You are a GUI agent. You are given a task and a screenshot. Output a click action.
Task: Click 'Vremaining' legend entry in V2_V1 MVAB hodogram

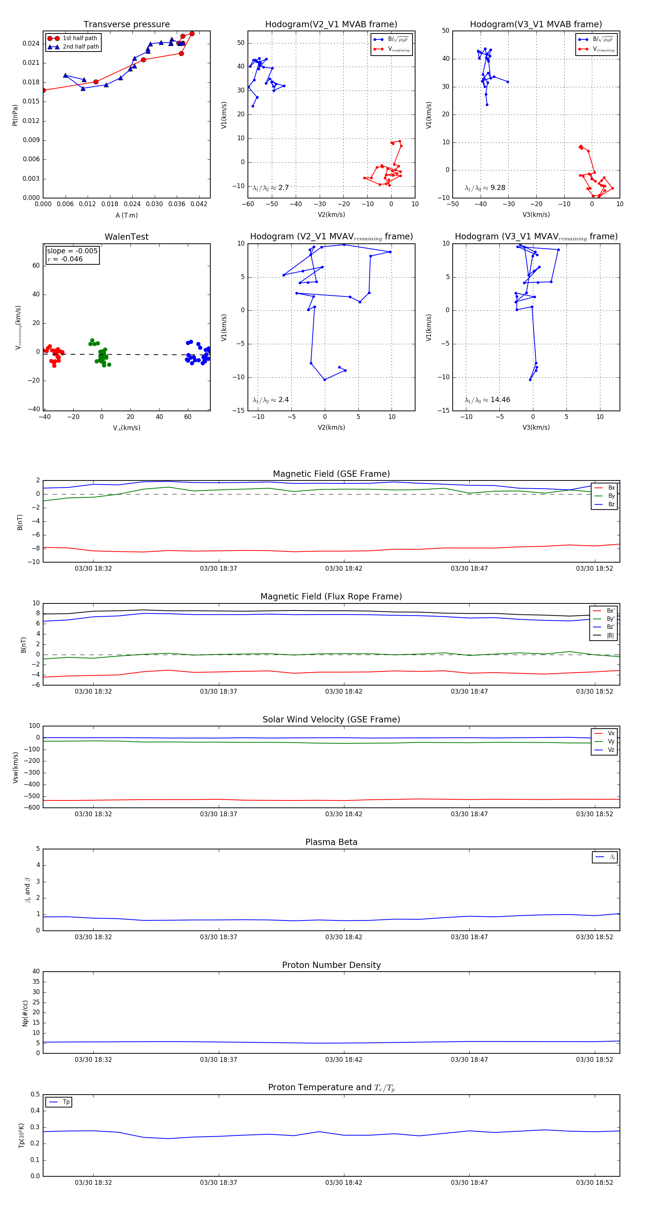tap(392, 49)
